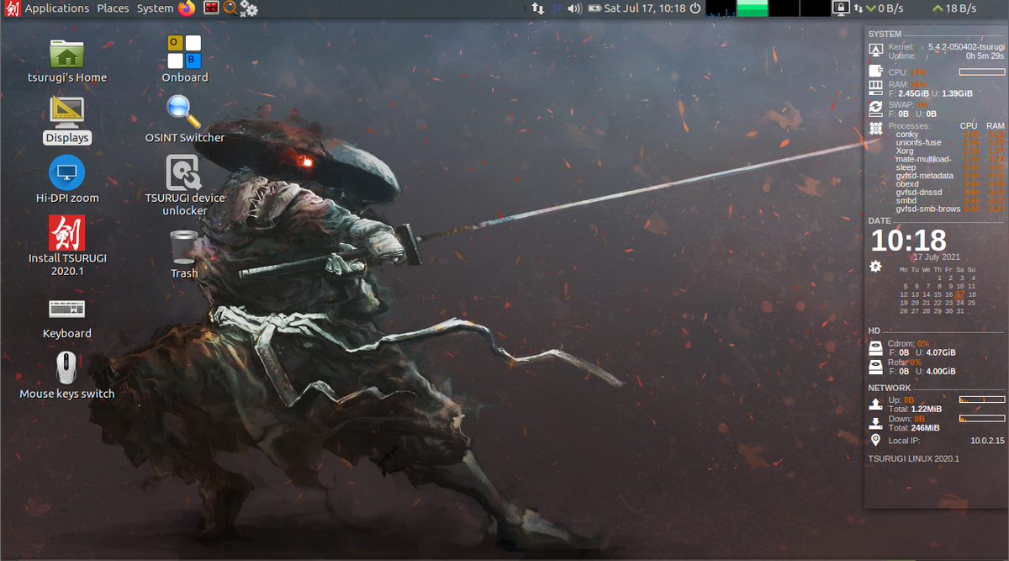The height and width of the screenshot is (561, 1009).
Task: Click the upload speed 18 B/s indicator
Action: [x=955, y=8]
